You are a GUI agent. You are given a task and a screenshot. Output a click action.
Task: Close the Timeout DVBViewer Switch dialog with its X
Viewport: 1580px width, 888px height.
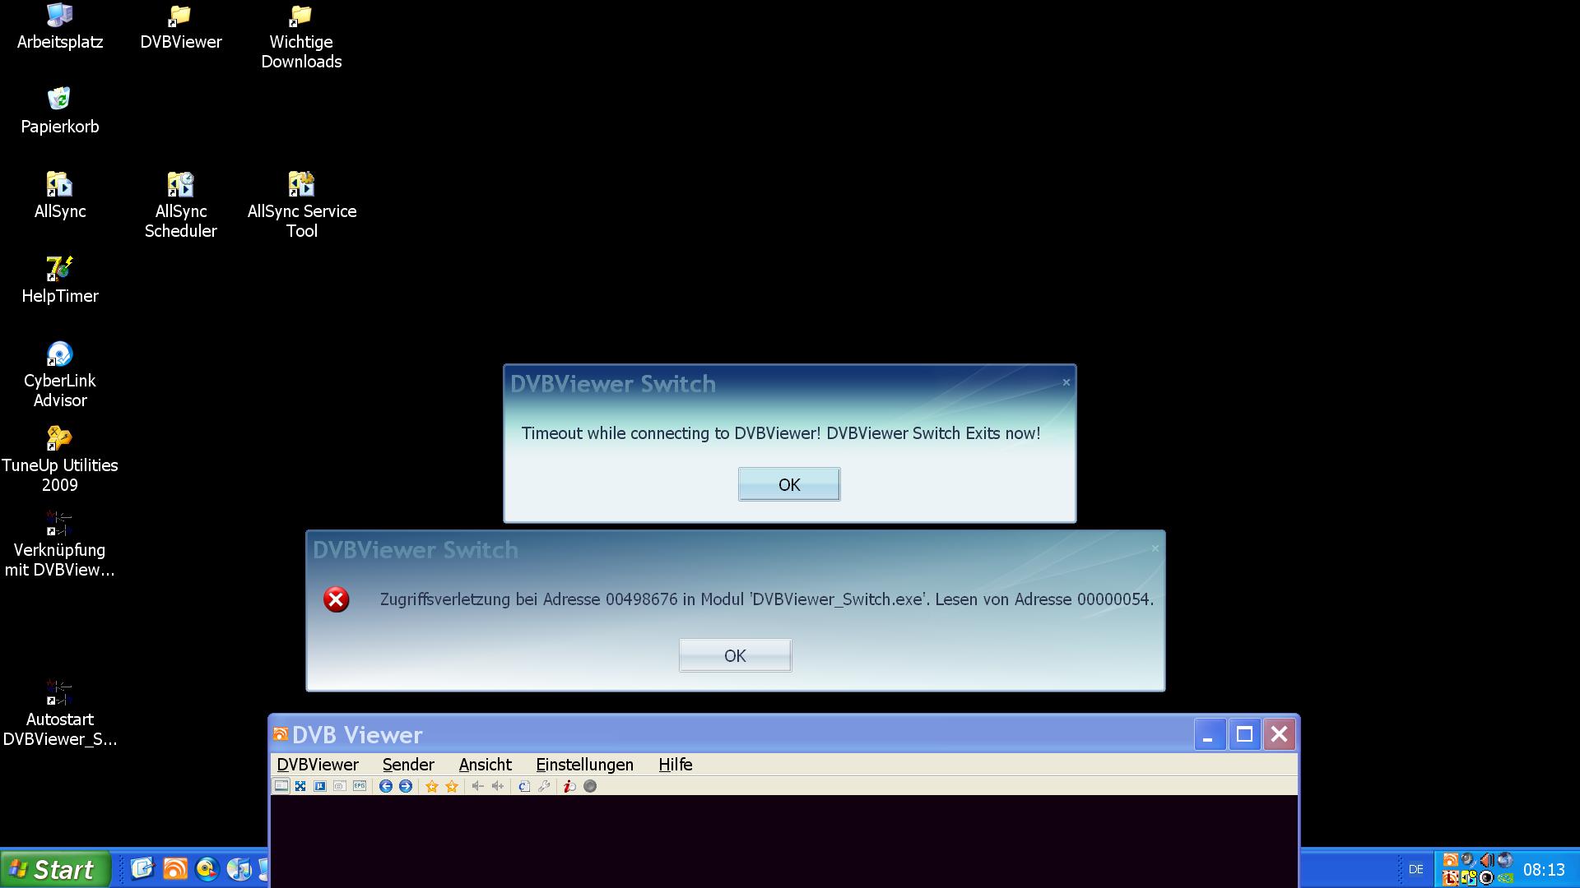tap(1066, 382)
